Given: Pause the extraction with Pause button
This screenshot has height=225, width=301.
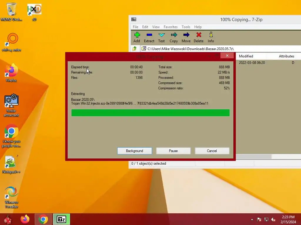Looking at the screenshot, I should 173,151.
